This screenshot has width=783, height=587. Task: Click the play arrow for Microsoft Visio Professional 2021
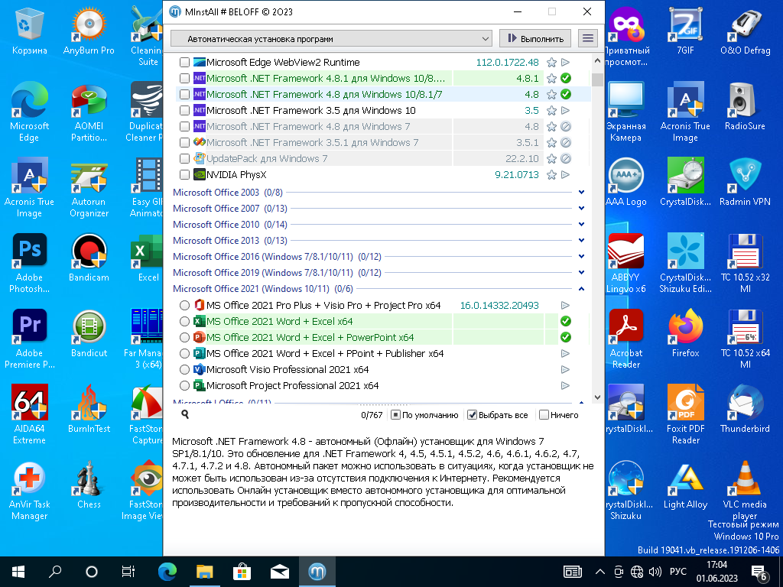click(x=565, y=369)
